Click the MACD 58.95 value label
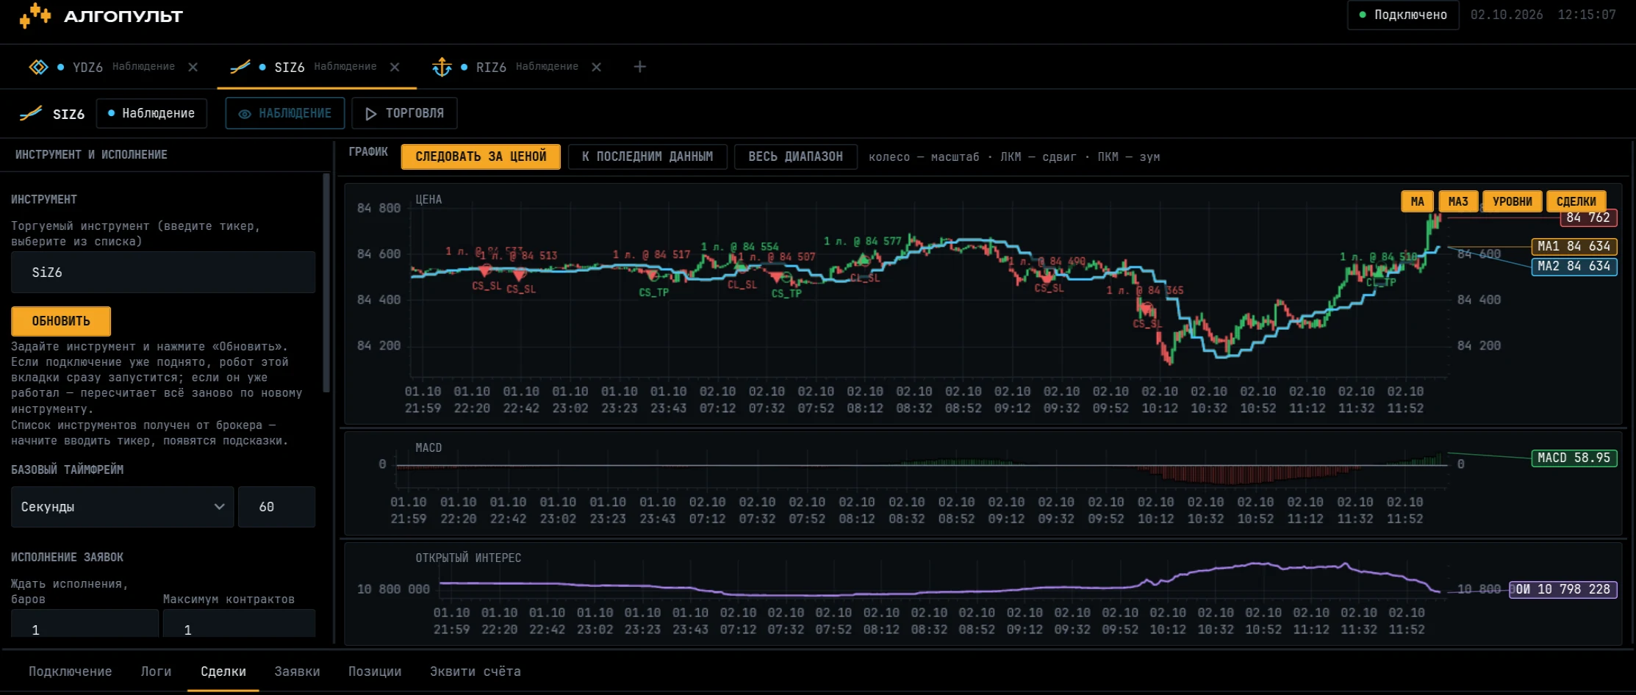The height and width of the screenshot is (695, 1636). [x=1574, y=458]
